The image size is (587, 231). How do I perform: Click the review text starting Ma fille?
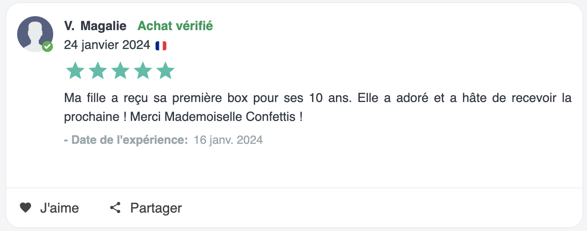pos(318,107)
